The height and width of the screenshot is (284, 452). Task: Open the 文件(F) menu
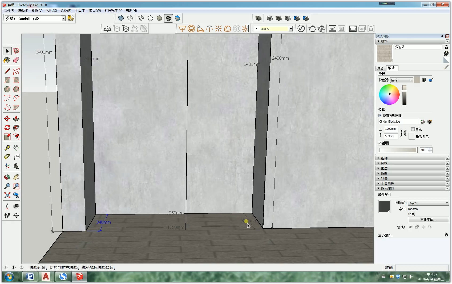pyautogui.click(x=9, y=11)
